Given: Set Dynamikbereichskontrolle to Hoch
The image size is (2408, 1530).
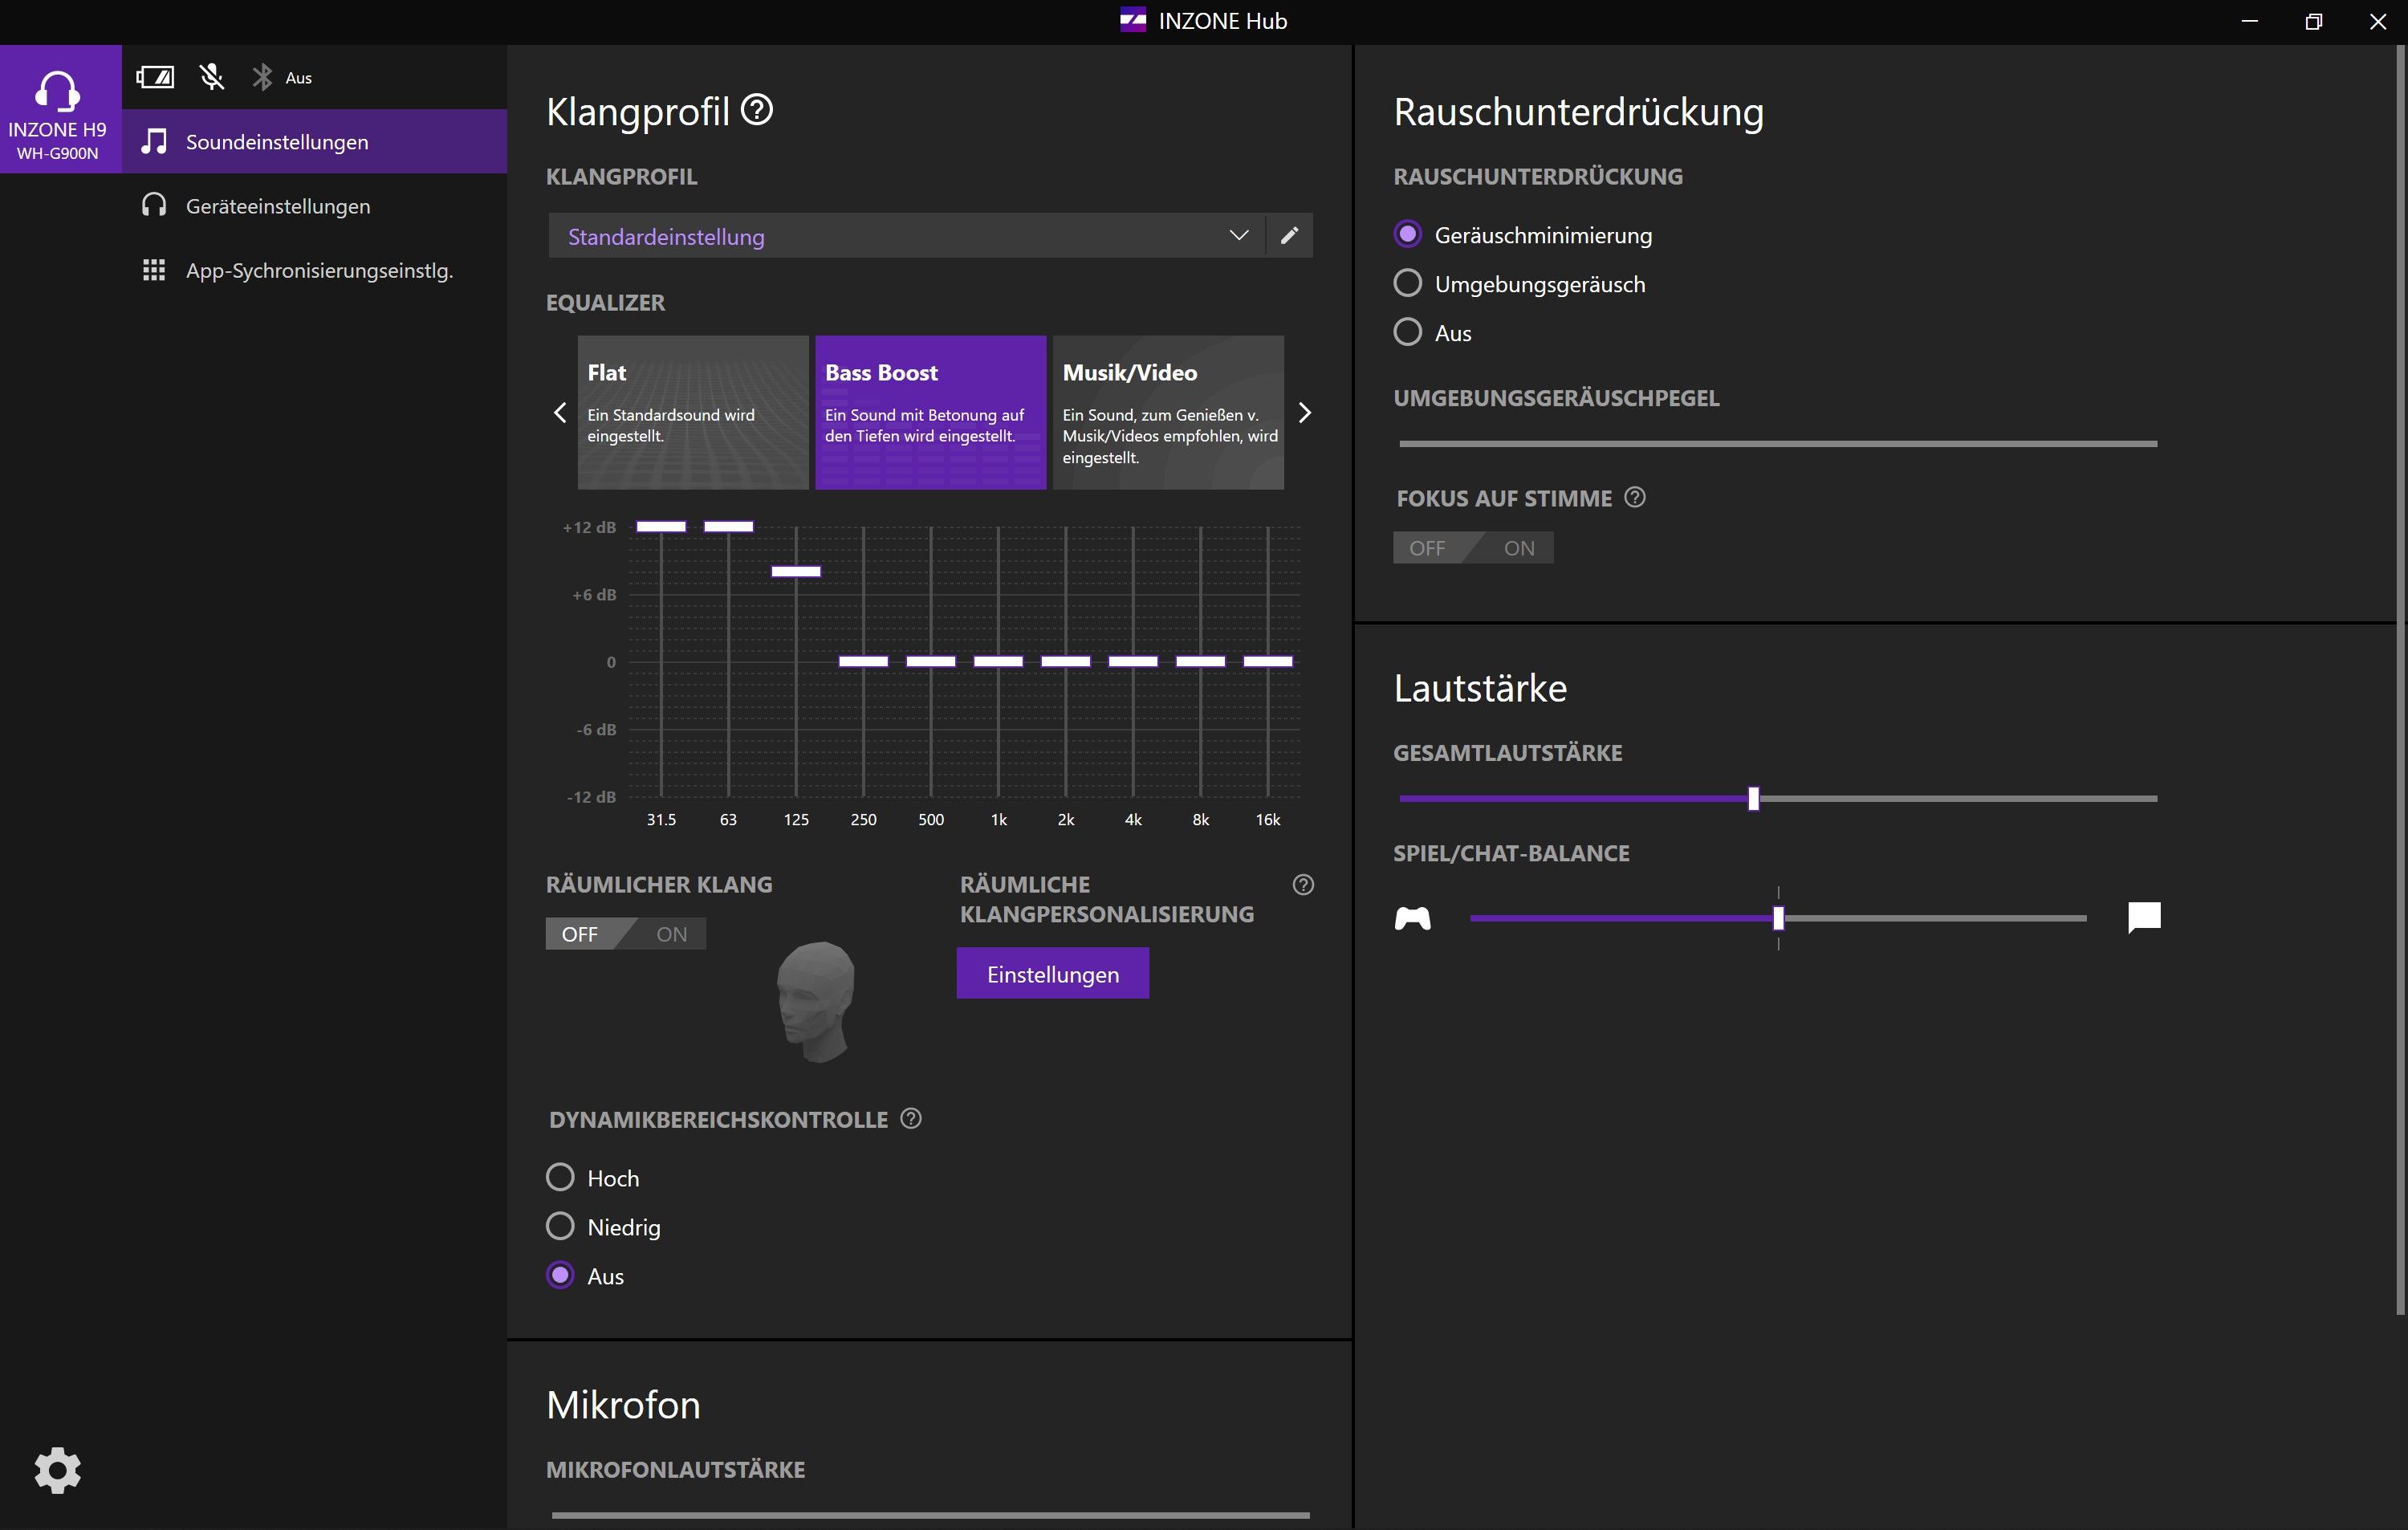Looking at the screenshot, I should point(560,1177).
